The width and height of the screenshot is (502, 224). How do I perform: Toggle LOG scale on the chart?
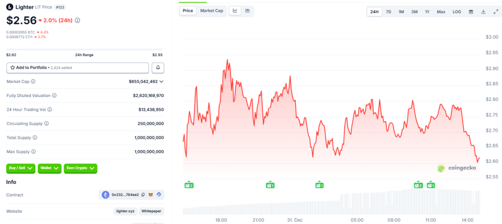point(456,11)
